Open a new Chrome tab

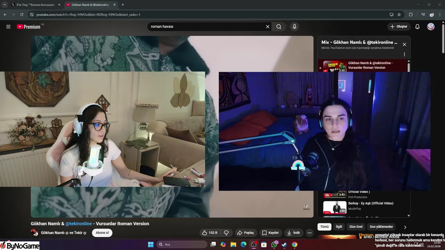click(123, 5)
